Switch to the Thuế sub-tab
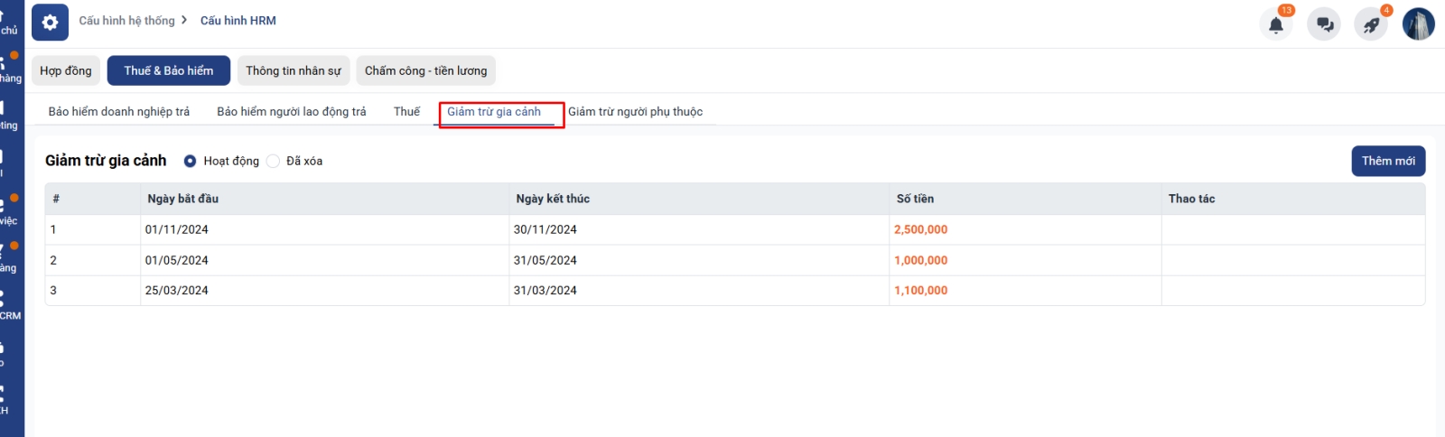This screenshot has height=437, width=1445. [x=406, y=112]
